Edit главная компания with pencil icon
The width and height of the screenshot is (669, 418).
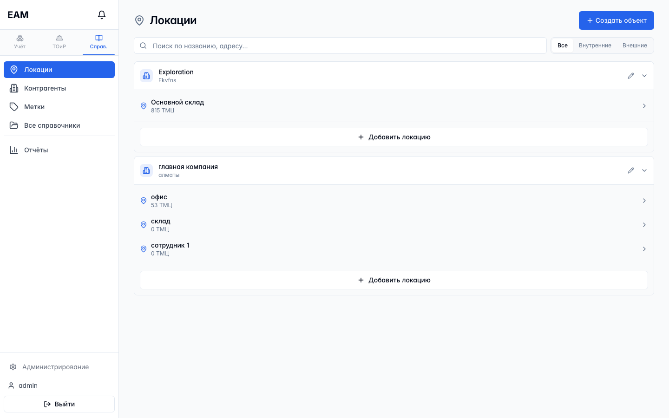(x=631, y=170)
